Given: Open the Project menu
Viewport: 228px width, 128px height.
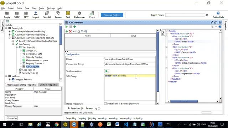Looking at the screenshot, I should pyautogui.click(x=11, y=8).
